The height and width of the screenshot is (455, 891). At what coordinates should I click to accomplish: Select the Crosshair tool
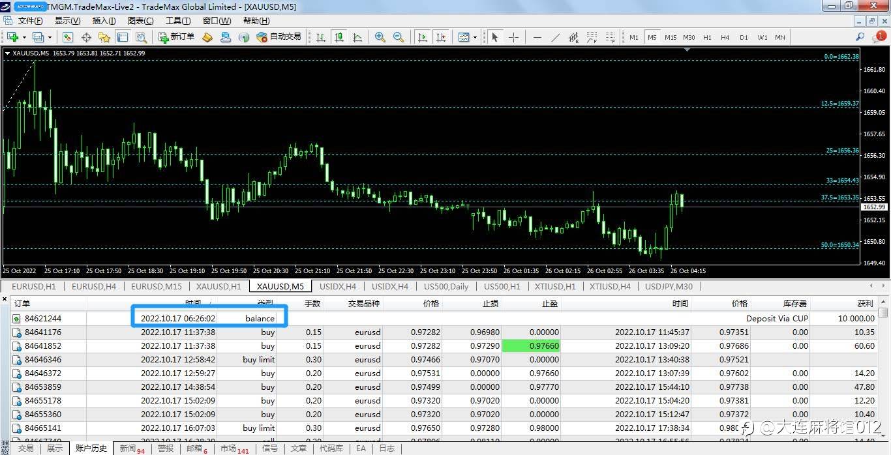[x=513, y=37]
